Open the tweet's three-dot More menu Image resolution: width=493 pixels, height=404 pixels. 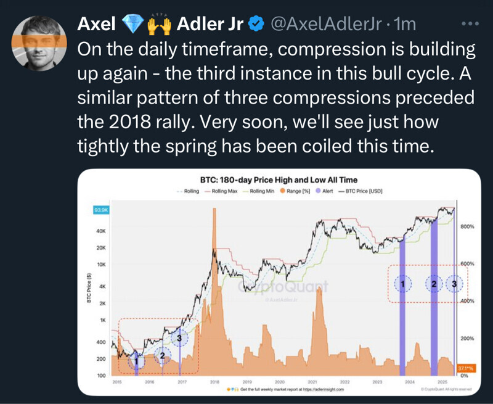pyautogui.click(x=470, y=23)
